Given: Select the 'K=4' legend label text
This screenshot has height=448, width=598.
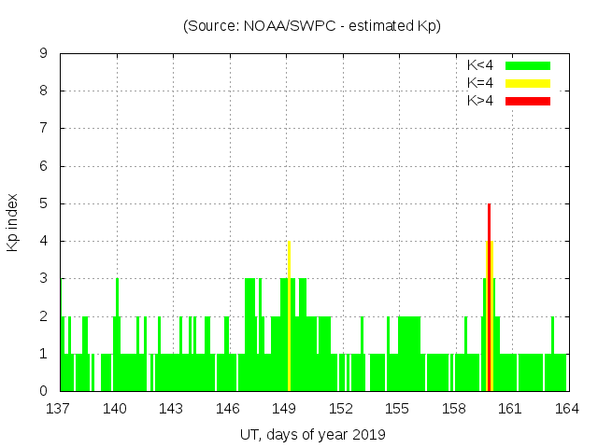Looking at the screenshot, I should pyautogui.click(x=480, y=83).
